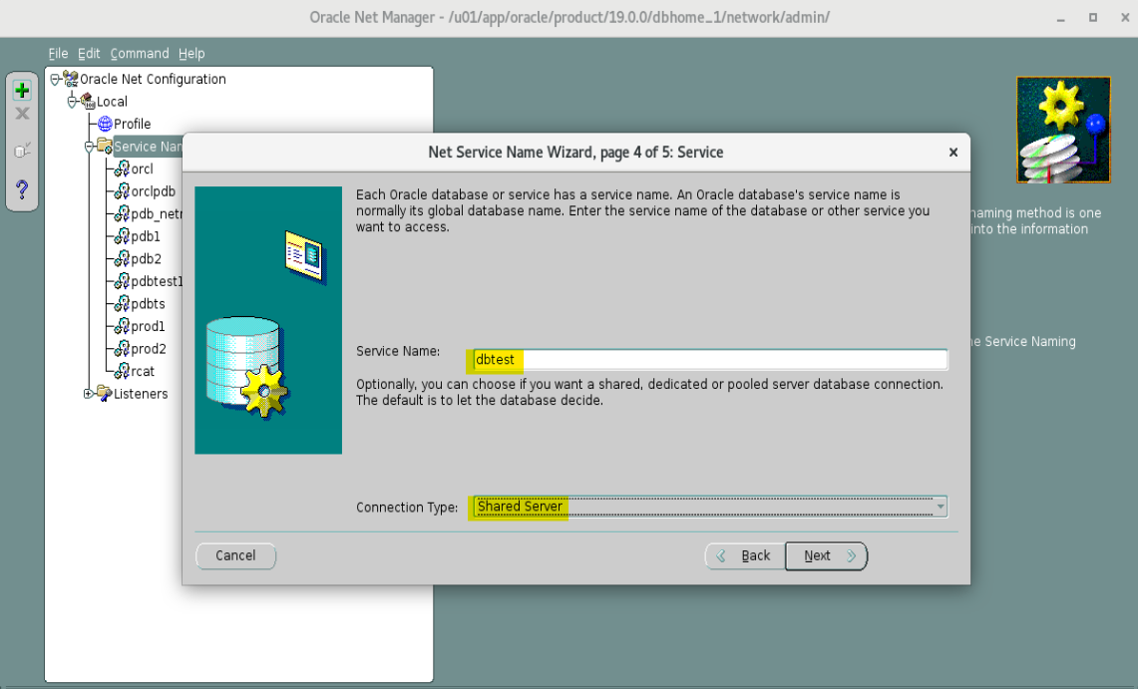Screen dimensions: 1138x689
Task: Minimize the Oracle Net Manager window
Action: pos(1061,18)
